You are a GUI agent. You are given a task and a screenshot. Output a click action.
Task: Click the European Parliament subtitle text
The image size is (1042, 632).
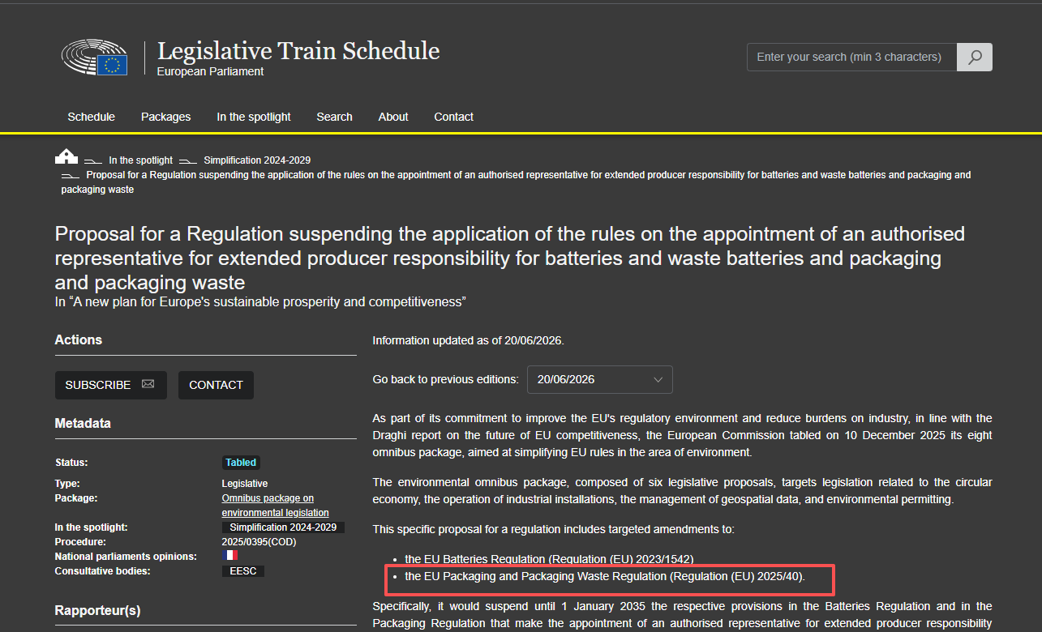(210, 71)
